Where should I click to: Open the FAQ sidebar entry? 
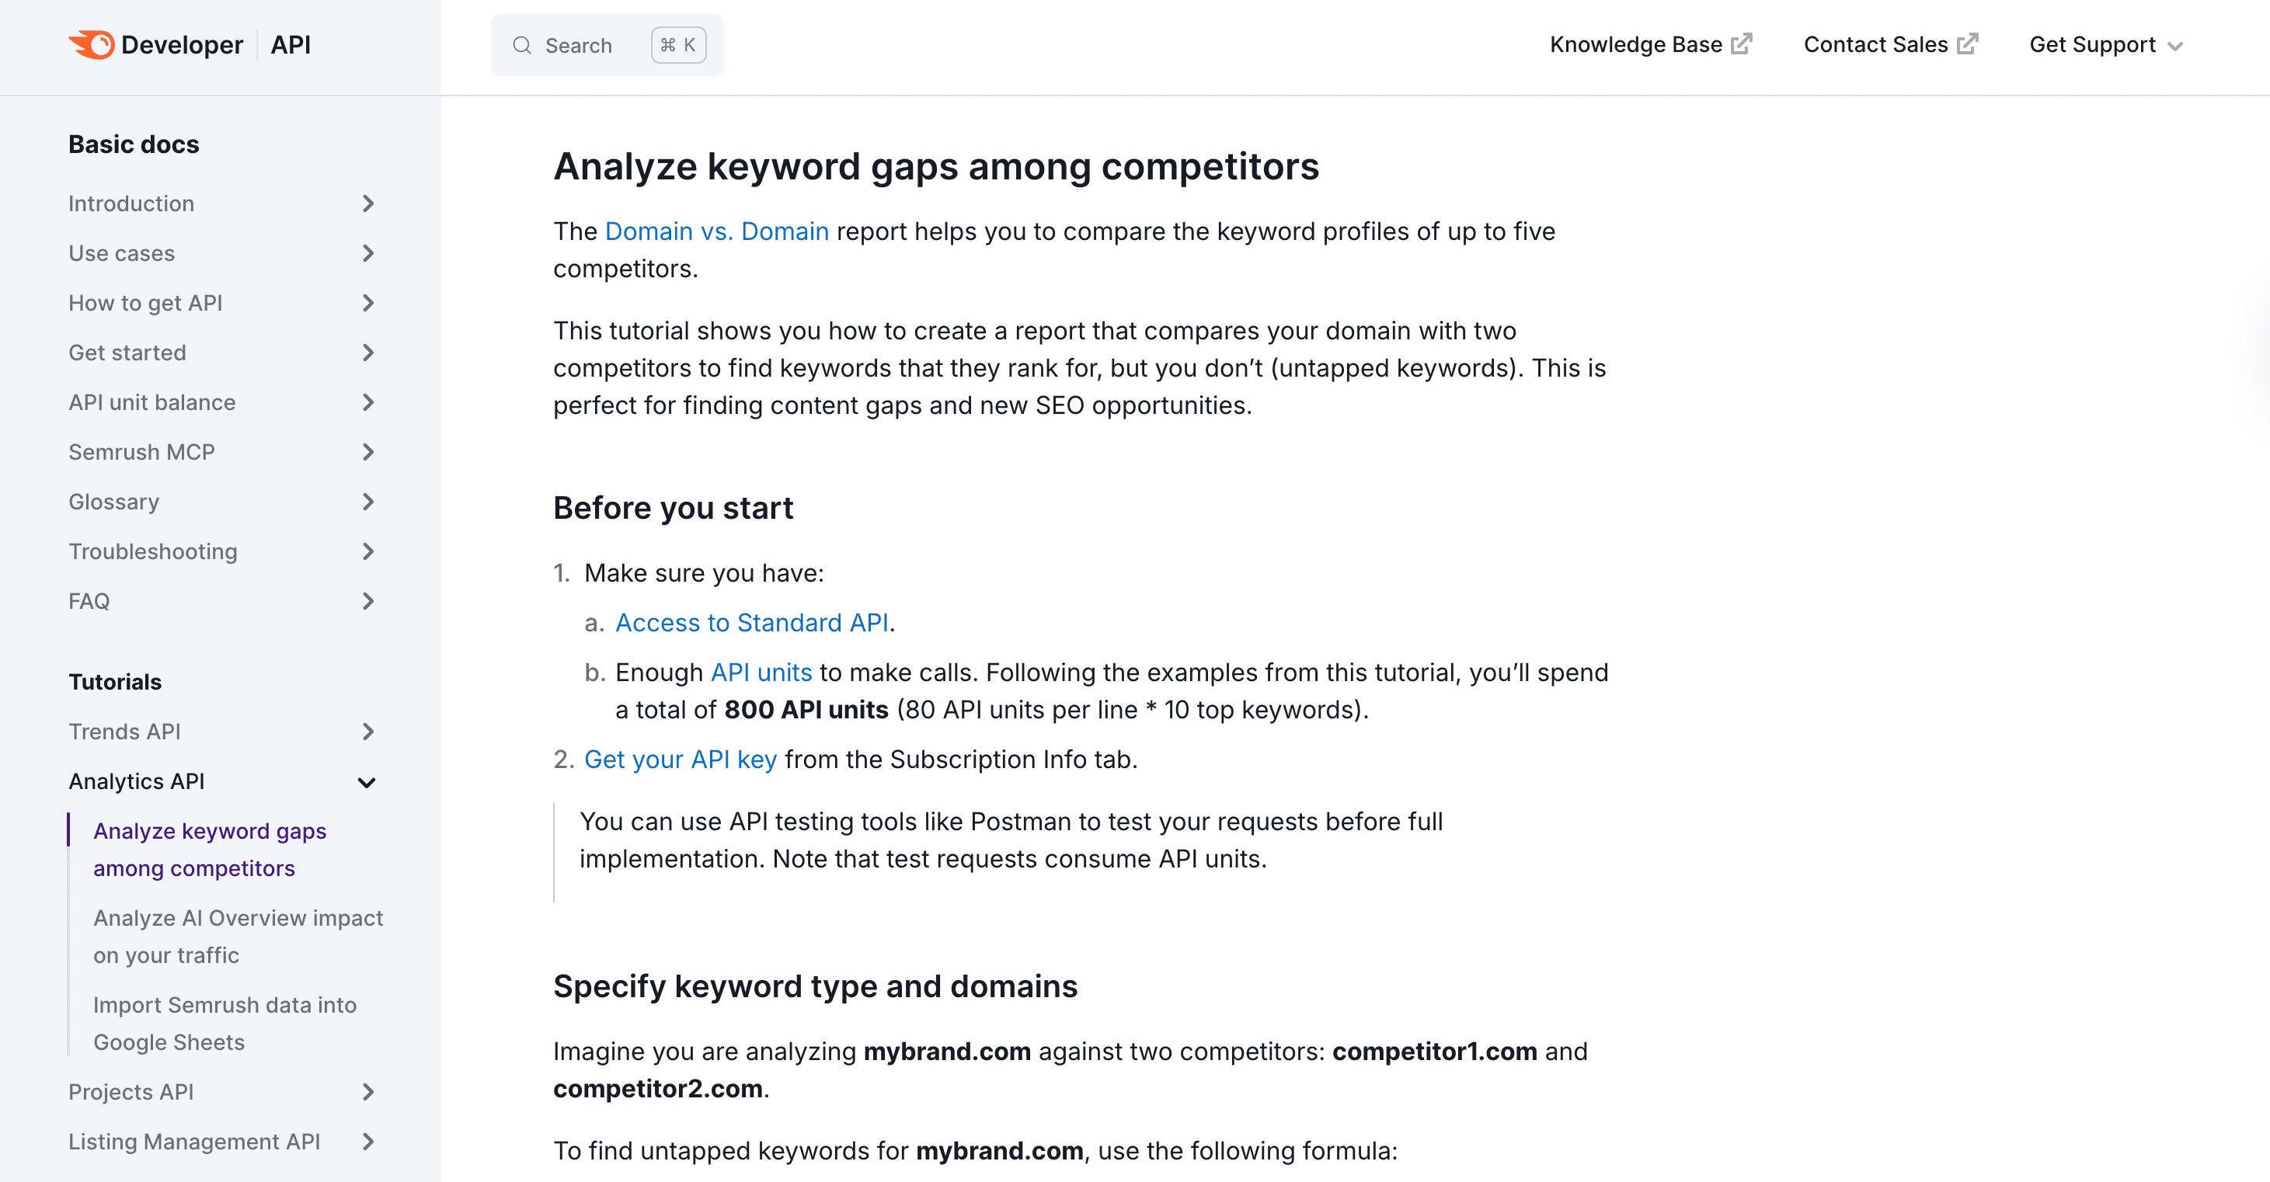tap(88, 602)
